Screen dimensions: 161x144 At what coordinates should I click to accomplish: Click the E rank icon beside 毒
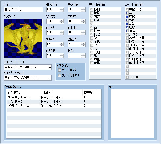[x=127, y=13]
